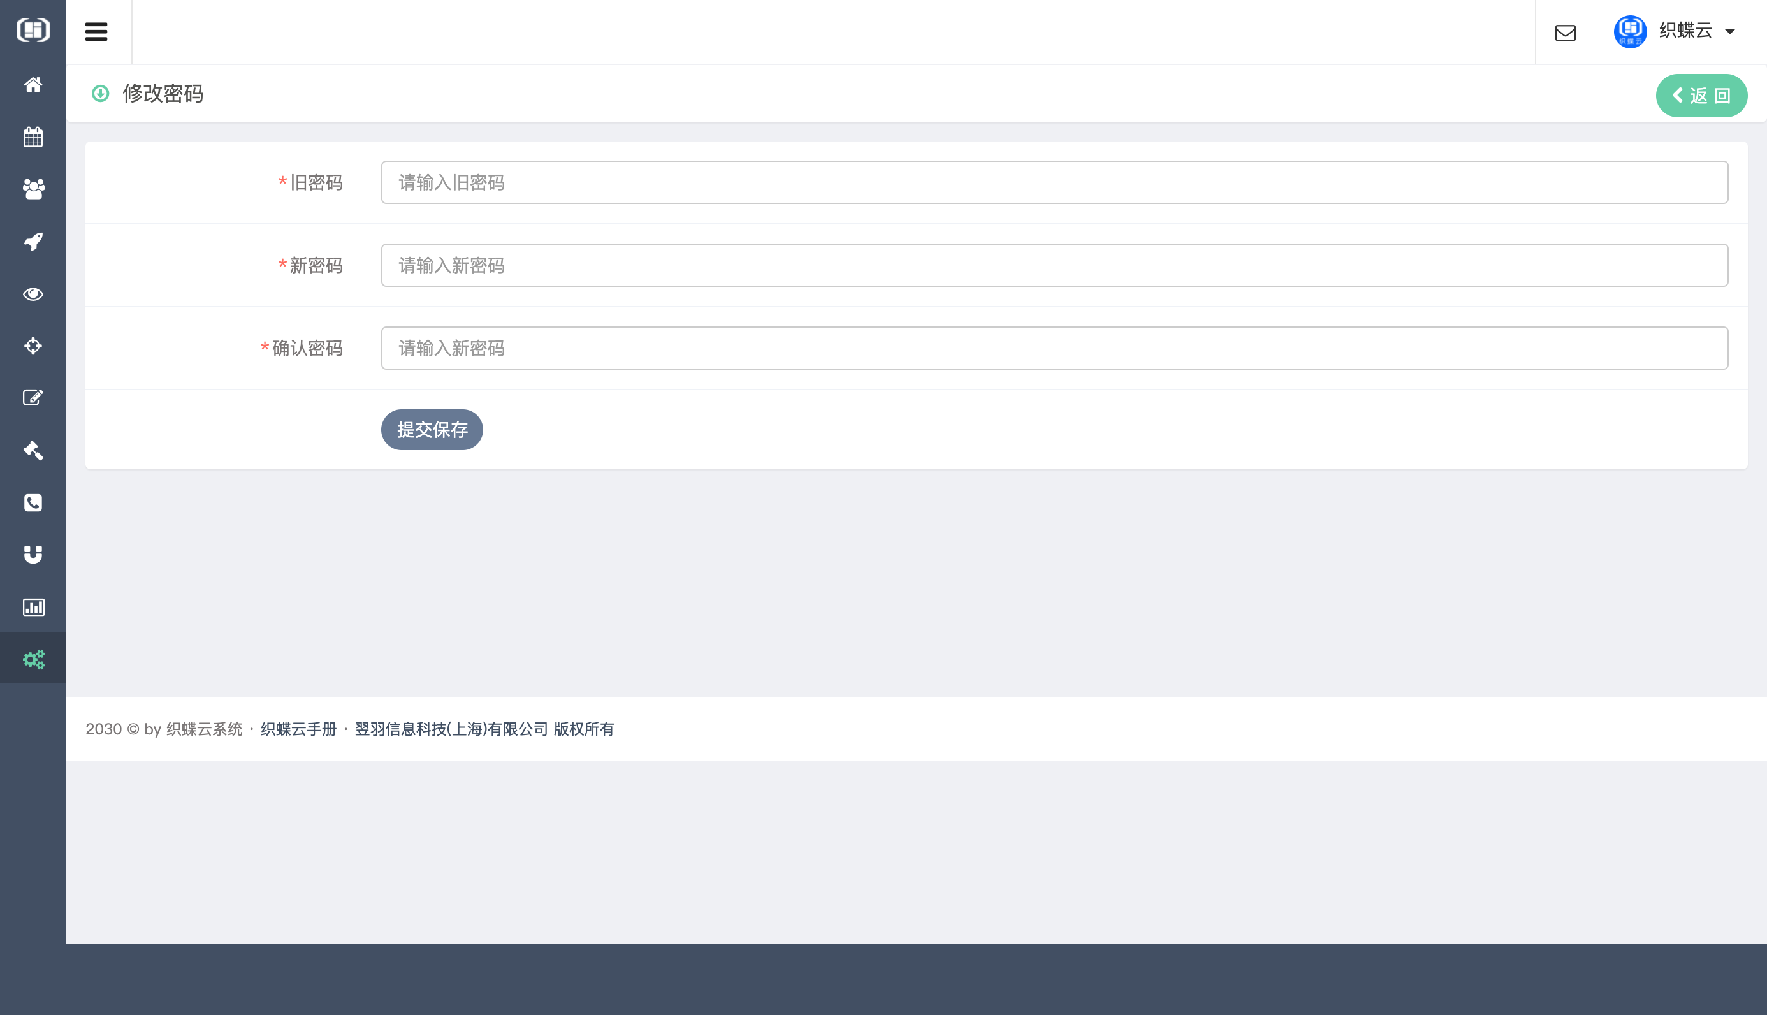Open the 织蝶云手册 footer link
Image resolution: width=1767 pixels, height=1015 pixels.
[298, 729]
